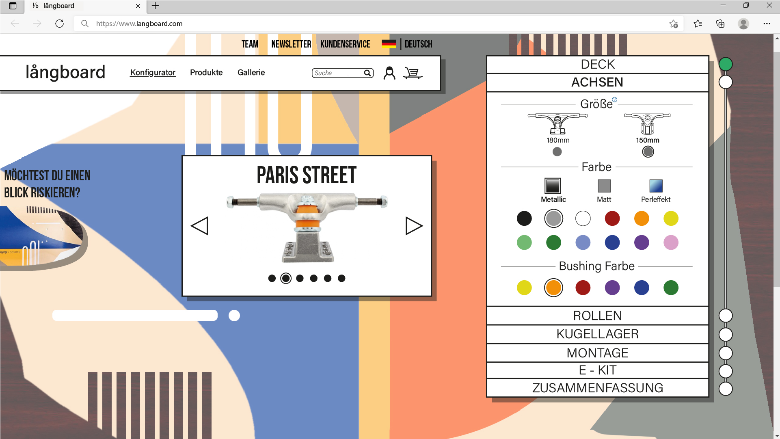The height and width of the screenshot is (439, 780).
Task: Open a new browser tab
Action: pos(155,6)
